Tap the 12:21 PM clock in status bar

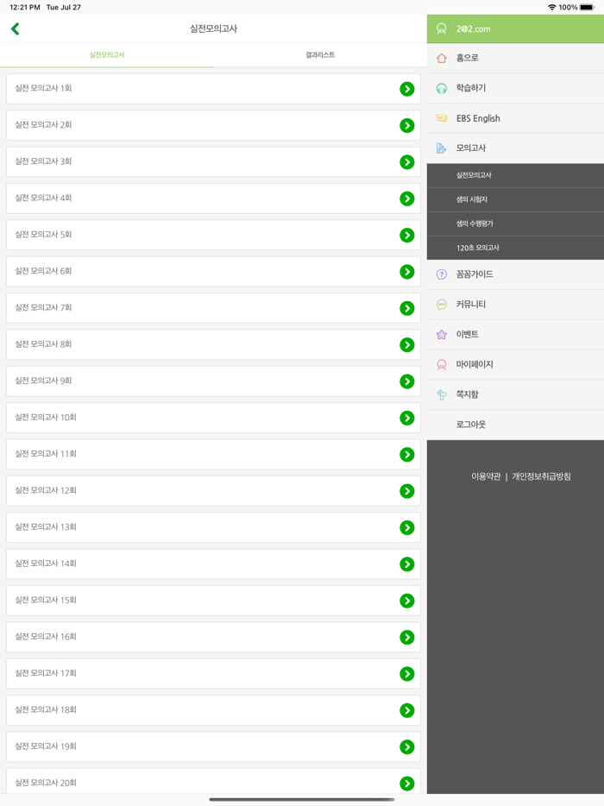[x=25, y=7]
